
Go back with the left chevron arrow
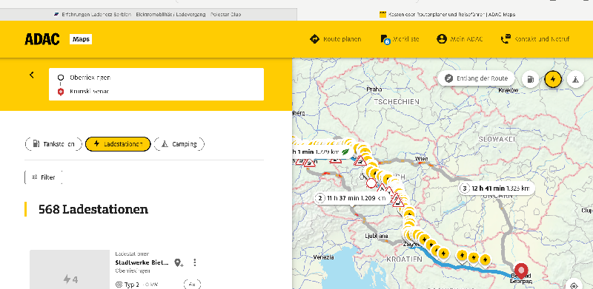pos(32,75)
